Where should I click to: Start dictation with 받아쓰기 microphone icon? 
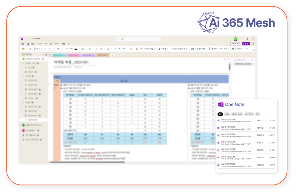(210, 49)
